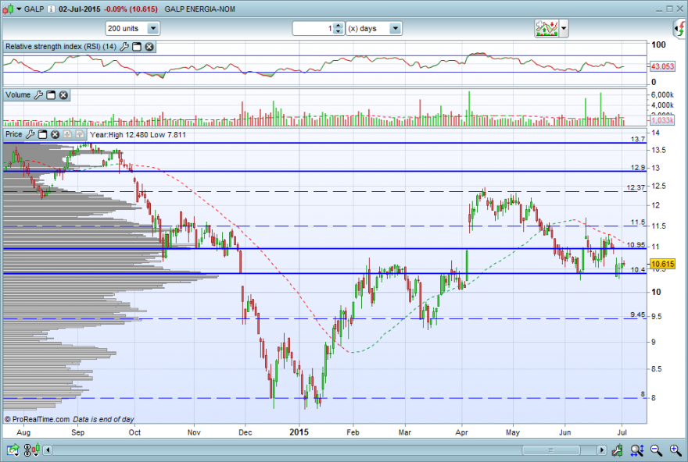Click the ProRealTime.com copyright text
Viewport: 688px width, 462px height.
pos(38,419)
